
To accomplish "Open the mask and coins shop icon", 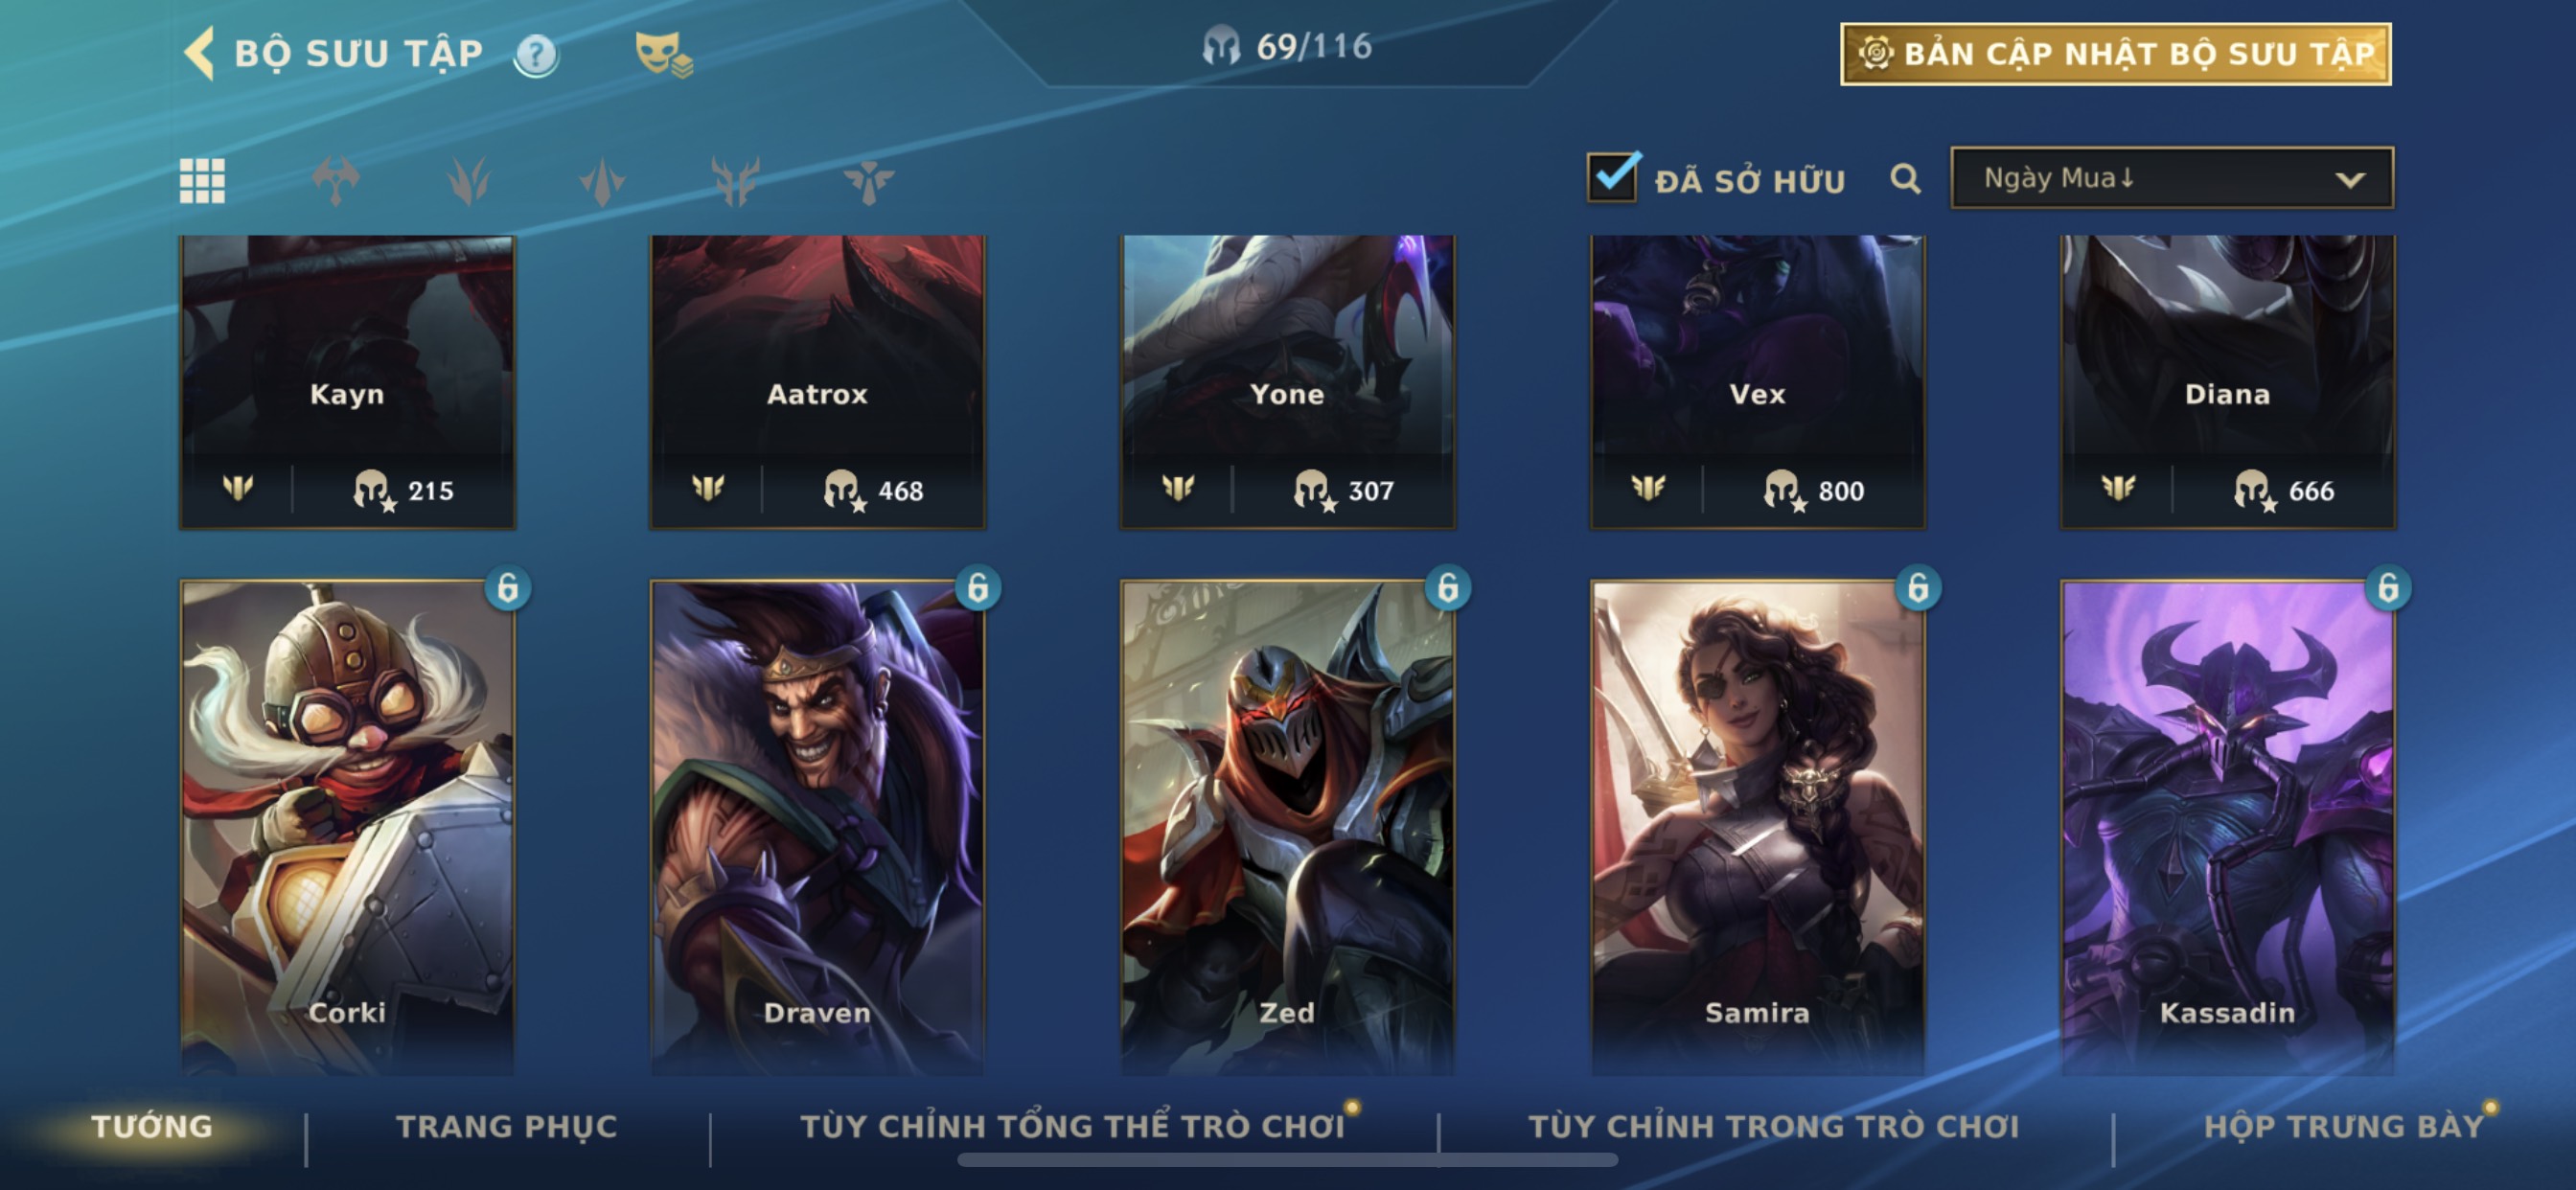I will tap(663, 54).
